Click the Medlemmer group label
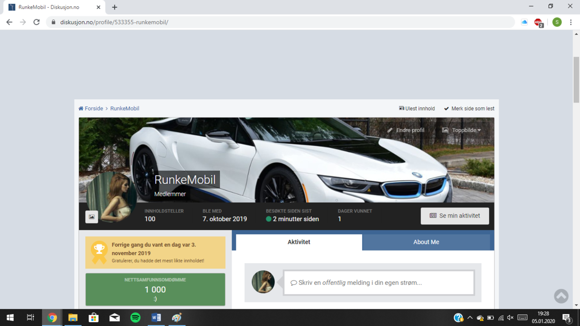 [x=170, y=194]
